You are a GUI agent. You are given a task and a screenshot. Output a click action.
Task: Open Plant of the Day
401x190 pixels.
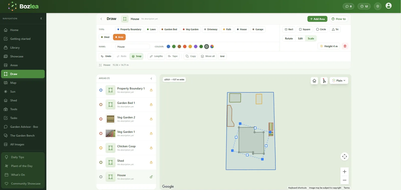[x=23, y=166]
